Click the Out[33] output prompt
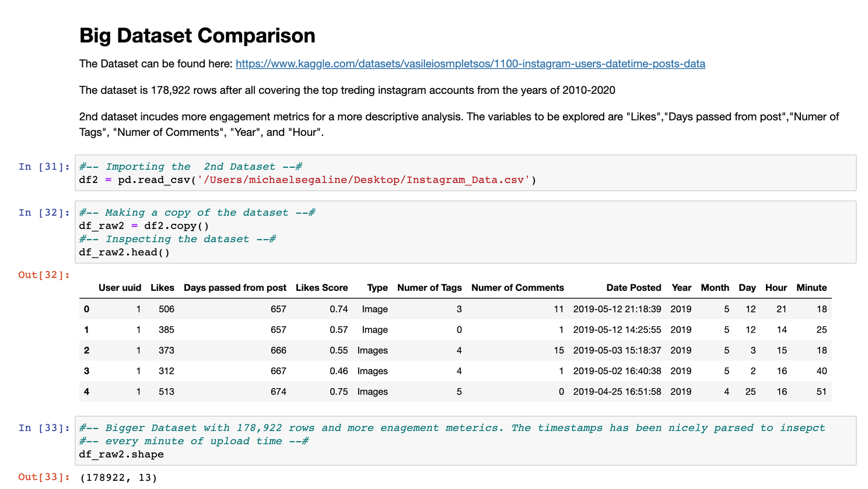The width and height of the screenshot is (868, 489). [44, 477]
